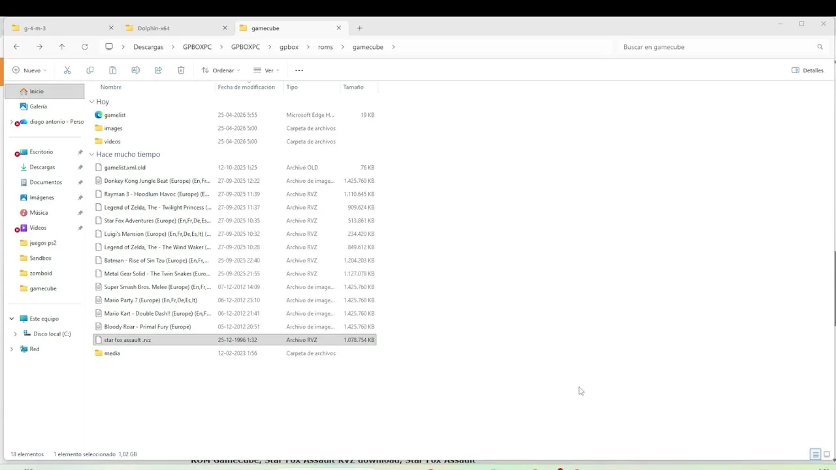The height and width of the screenshot is (470, 836).
Task: Click gpbox in the breadcrumb path
Action: tap(289, 47)
